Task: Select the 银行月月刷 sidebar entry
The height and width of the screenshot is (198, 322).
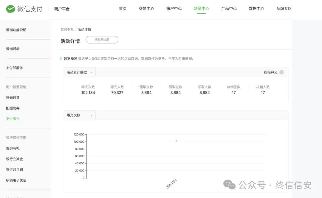Action: click(x=14, y=169)
